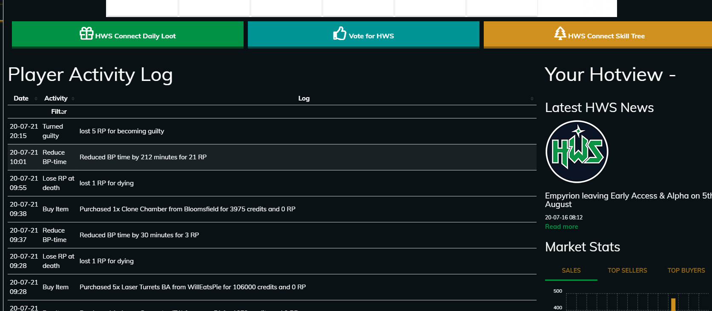Click the pine tree Skill Tree icon
Image resolution: width=712 pixels, height=311 pixels.
click(x=560, y=33)
